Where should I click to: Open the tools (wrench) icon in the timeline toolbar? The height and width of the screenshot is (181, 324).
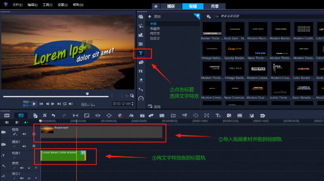click(x=44, y=115)
